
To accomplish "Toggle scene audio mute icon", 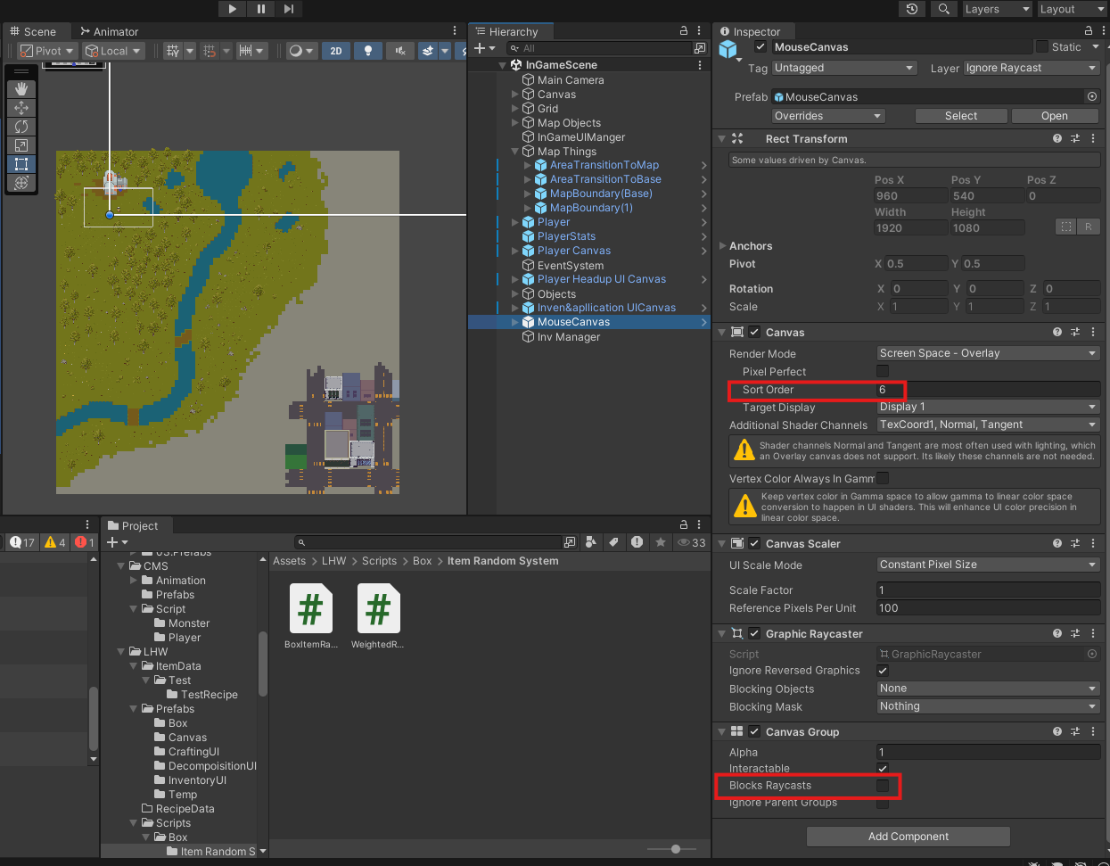I will tap(400, 51).
